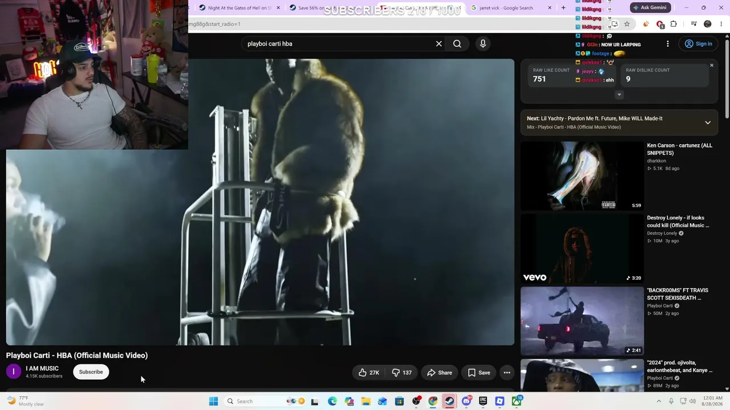This screenshot has height=410, width=730.
Task: Open the Destroy Lonely channel name in sidebar
Action: click(x=662, y=233)
